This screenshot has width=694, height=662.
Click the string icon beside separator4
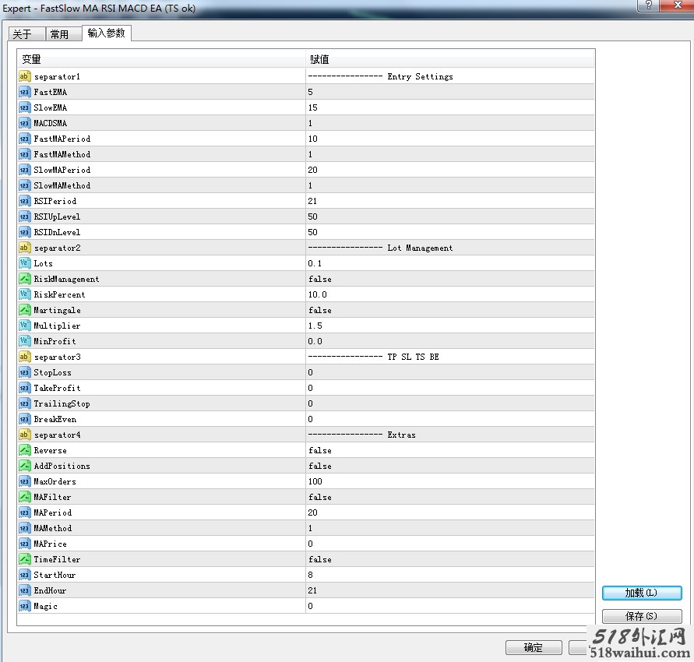coord(25,435)
